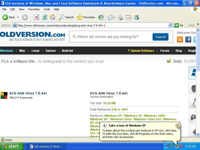Click the AVG colored square icon

(x=4, y=95)
